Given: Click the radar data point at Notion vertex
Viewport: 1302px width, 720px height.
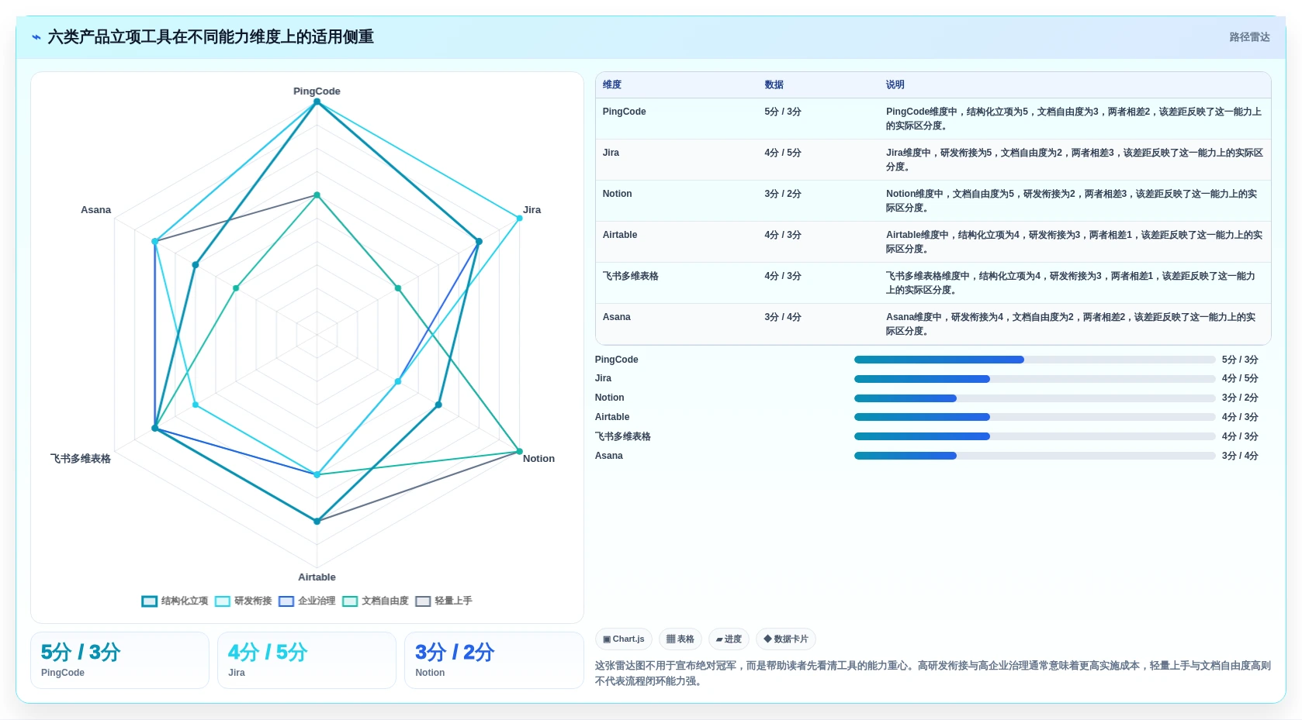Looking at the screenshot, I should tap(519, 451).
